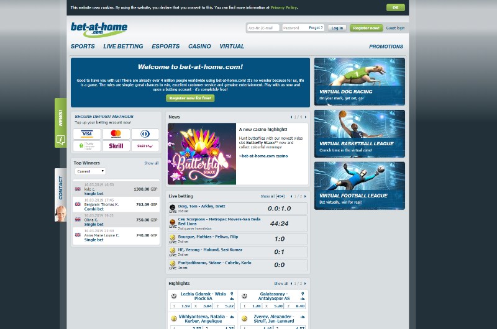Open the Guest login link
The height and width of the screenshot is (329, 497).
click(395, 28)
